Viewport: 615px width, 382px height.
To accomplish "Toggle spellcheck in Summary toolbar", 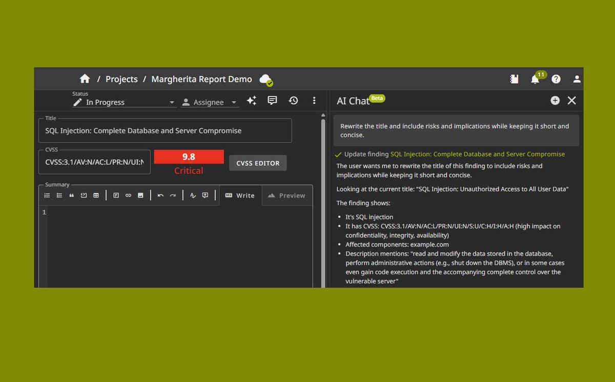I will pyautogui.click(x=193, y=195).
